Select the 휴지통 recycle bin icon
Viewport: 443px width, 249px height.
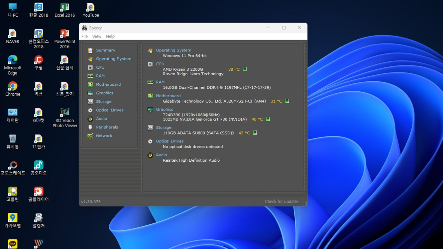(x=13, y=142)
